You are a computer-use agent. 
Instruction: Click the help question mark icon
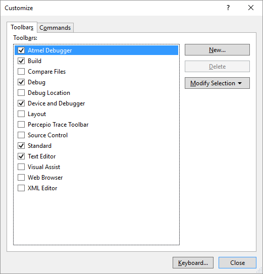click(x=228, y=8)
